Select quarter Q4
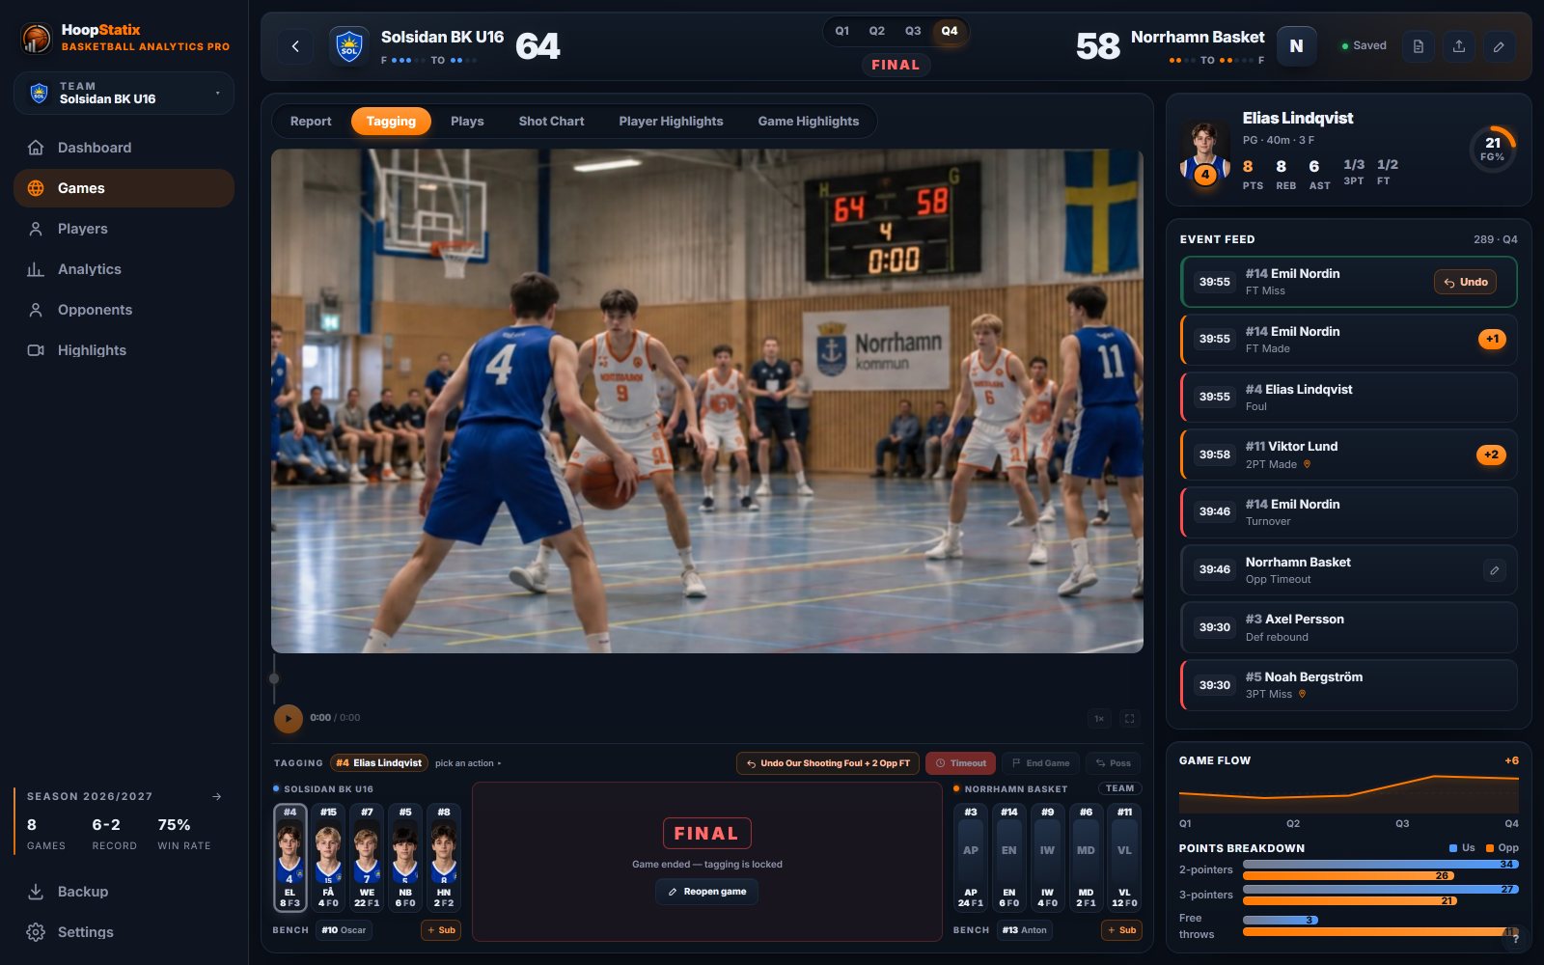The image size is (1544, 965). click(x=950, y=31)
